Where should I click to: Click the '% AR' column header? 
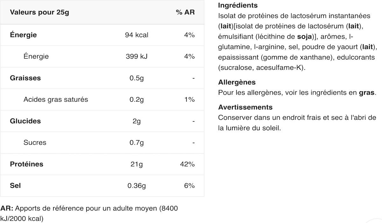click(x=185, y=12)
